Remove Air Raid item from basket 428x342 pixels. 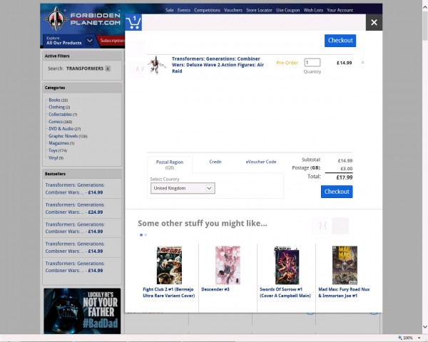click(x=363, y=63)
